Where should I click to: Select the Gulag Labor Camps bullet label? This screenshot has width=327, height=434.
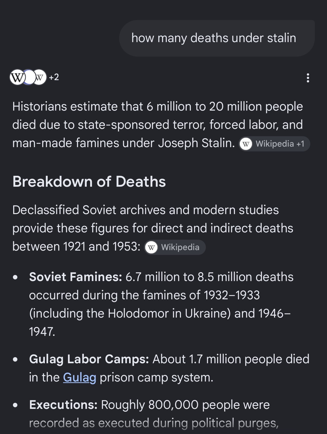point(89,359)
